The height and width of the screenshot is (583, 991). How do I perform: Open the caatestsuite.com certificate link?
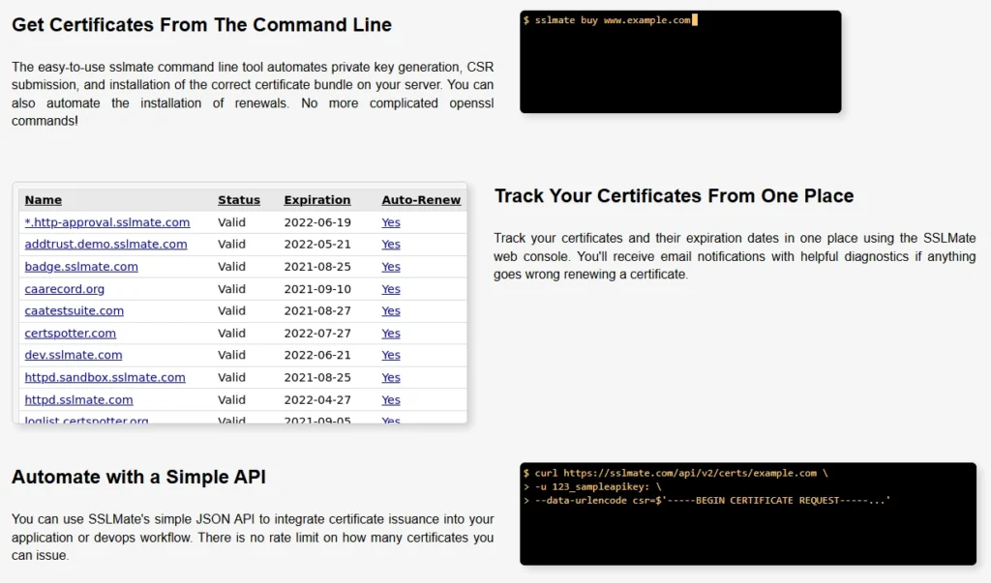tap(74, 310)
